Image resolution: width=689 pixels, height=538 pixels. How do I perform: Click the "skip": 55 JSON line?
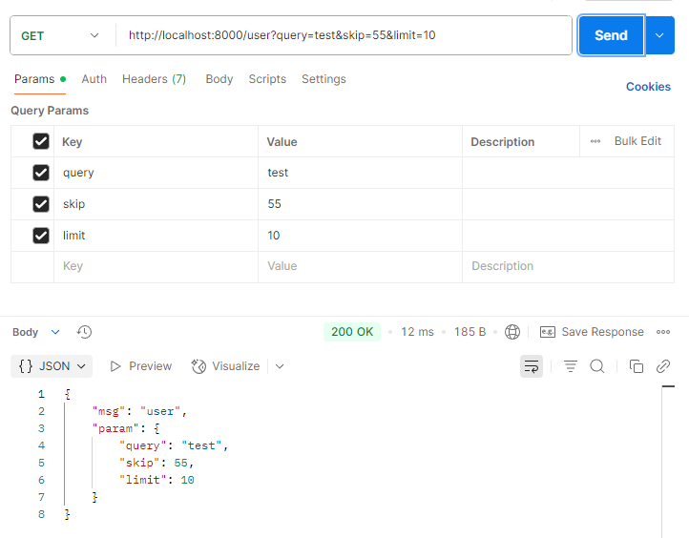tap(157, 463)
